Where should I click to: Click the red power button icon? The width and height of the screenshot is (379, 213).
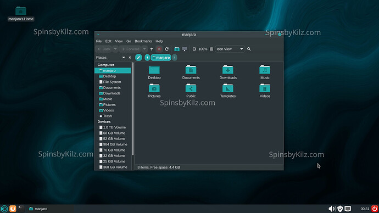[375, 209]
